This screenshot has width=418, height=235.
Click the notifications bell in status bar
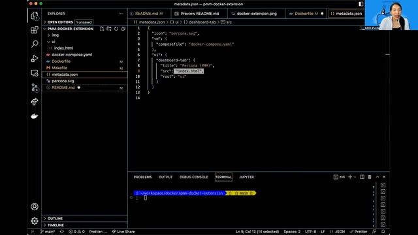(x=383, y=232)
